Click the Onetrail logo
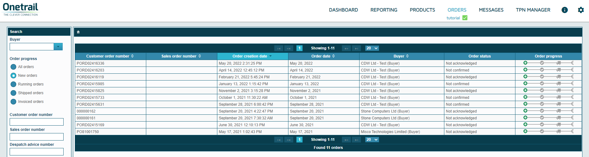This screenshot has height=157, width=589. click(x=21, y=9)
